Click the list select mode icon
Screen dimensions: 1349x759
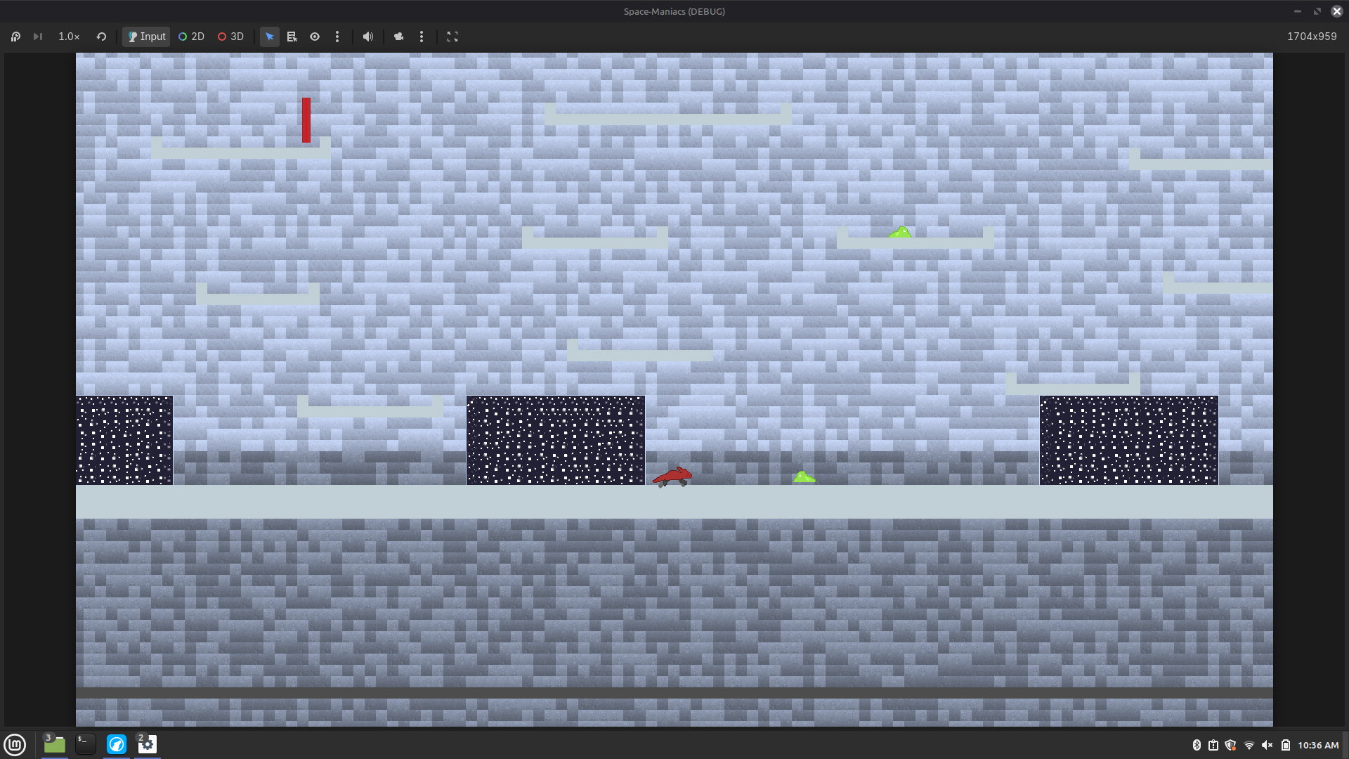[292, 37]
